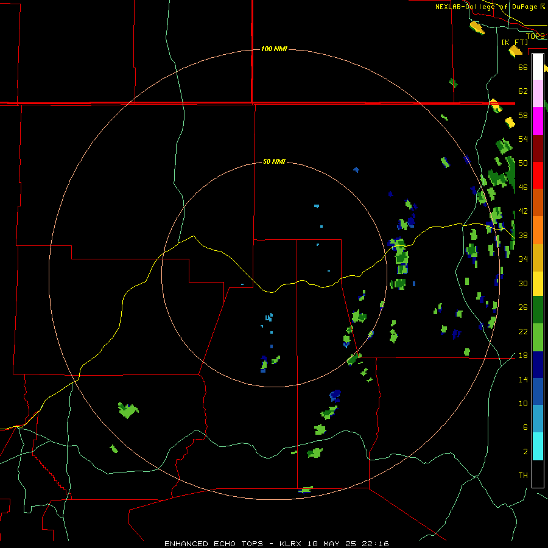This screenshot has height=548, width=548.
Task: Click the legend value 14
Action: [523, 379]
